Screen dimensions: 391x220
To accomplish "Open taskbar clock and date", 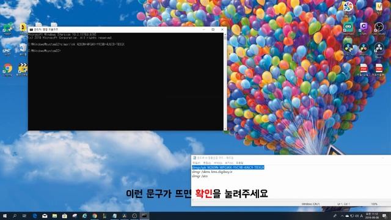I will [372, 216].
